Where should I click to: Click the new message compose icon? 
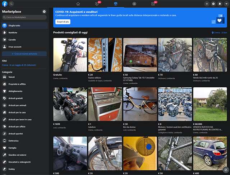coord(225,170)
